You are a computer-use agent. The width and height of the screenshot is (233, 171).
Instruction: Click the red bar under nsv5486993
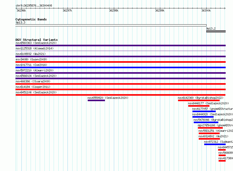pos(222,155)
